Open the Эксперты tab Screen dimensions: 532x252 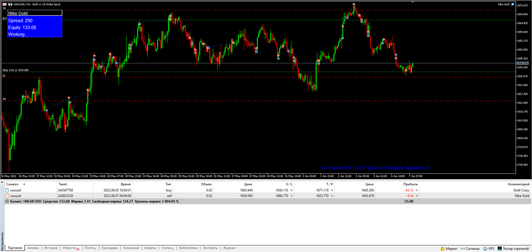(210, 248)
